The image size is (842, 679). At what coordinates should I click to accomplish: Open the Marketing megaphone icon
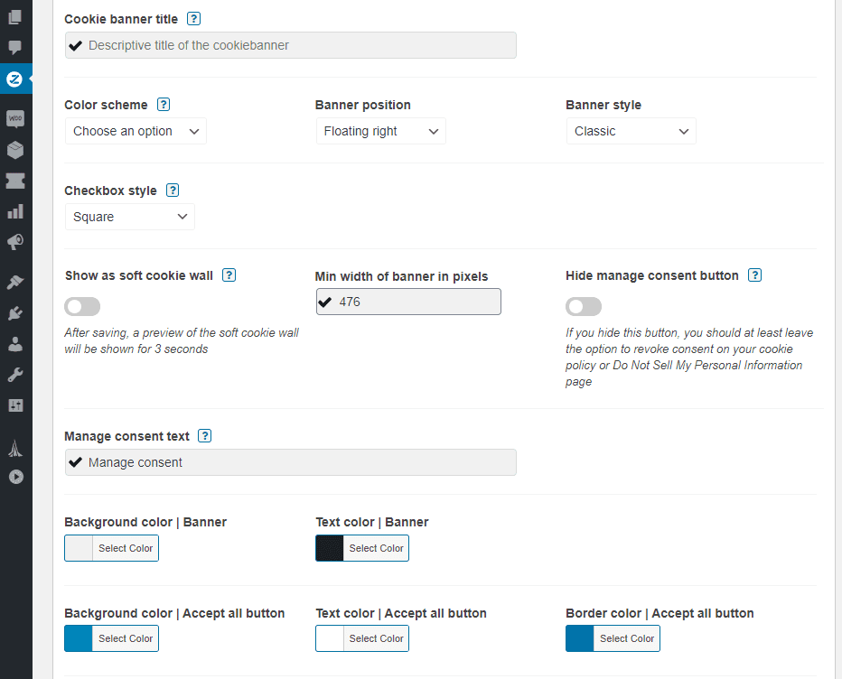tap(15, 242)
